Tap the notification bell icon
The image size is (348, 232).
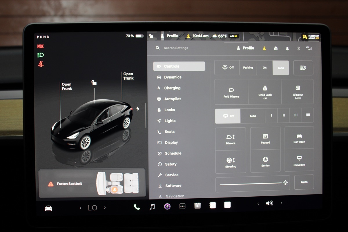click(287, 48)
